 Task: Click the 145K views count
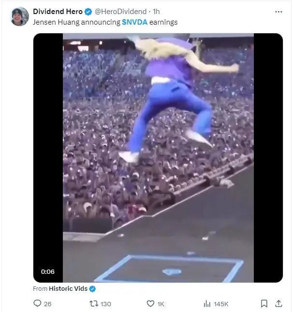221,304
